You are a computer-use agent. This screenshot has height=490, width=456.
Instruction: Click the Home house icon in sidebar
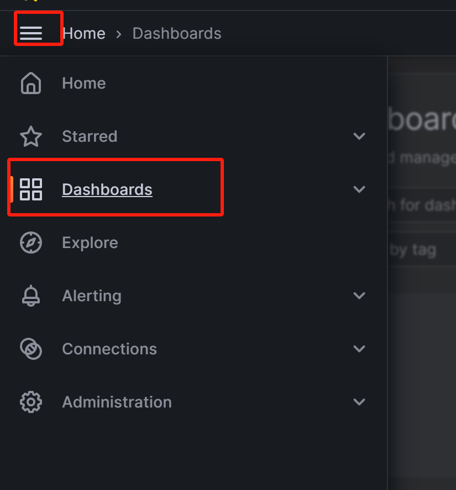(31, 83)
